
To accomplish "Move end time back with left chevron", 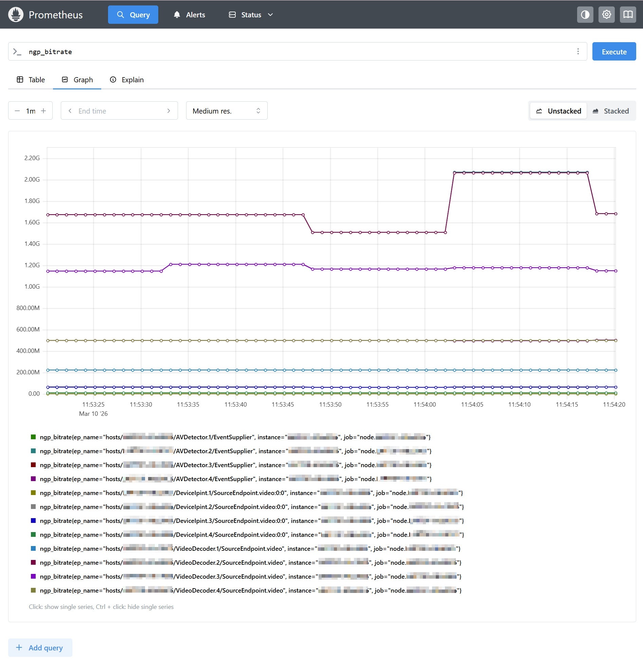I will pos(70,111).
